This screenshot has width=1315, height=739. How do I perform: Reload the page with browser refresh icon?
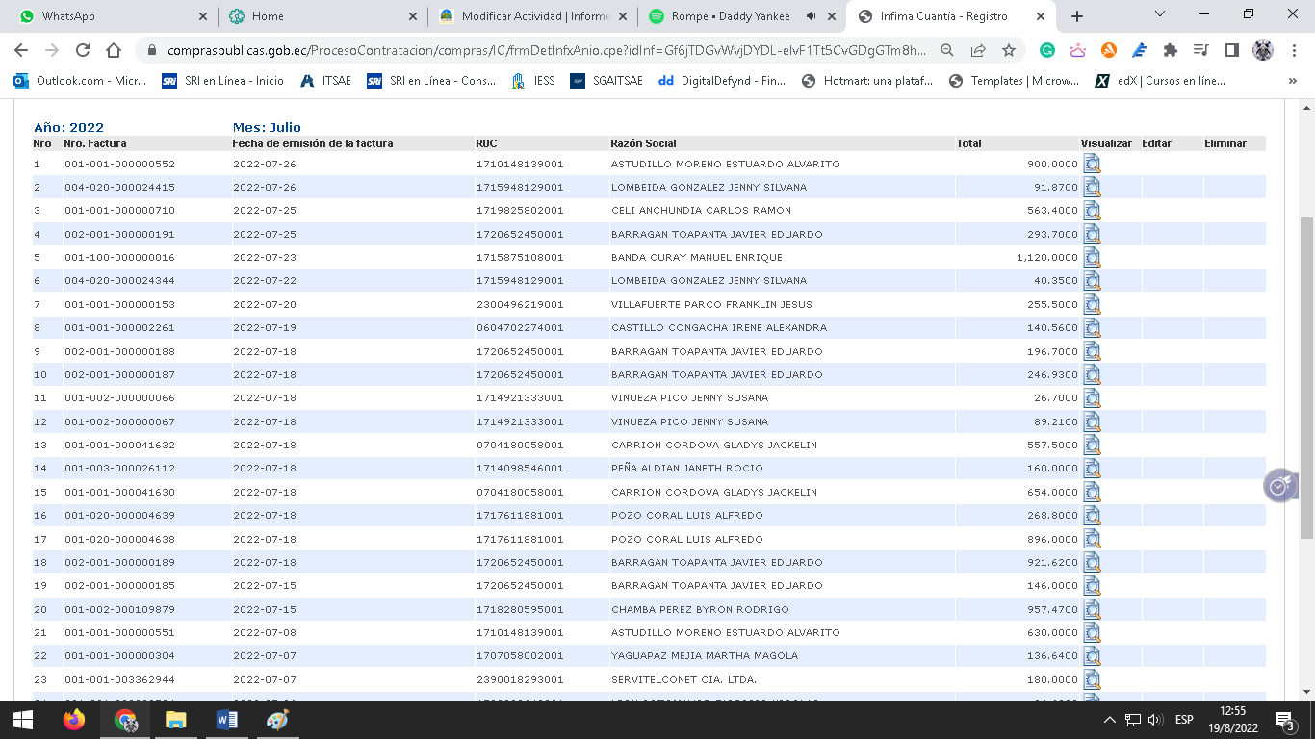(83, 50)
